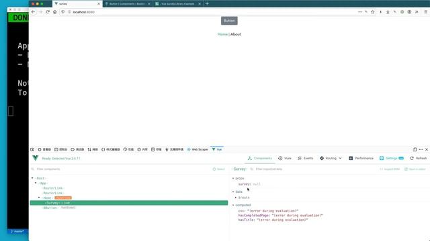Follow the About link on the page
Image resolution: width=430 pixels, height=241 pixels.
(x=236, y=34)
